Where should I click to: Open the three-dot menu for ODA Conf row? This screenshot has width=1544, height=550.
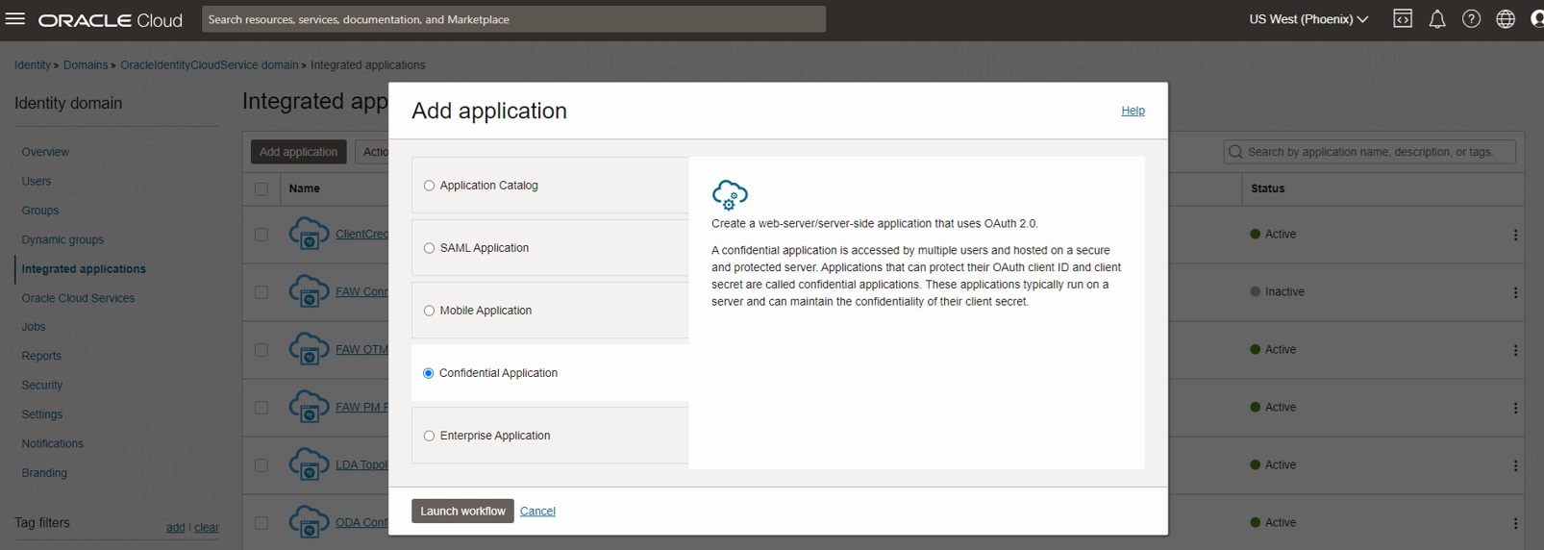coord(1515,523)
